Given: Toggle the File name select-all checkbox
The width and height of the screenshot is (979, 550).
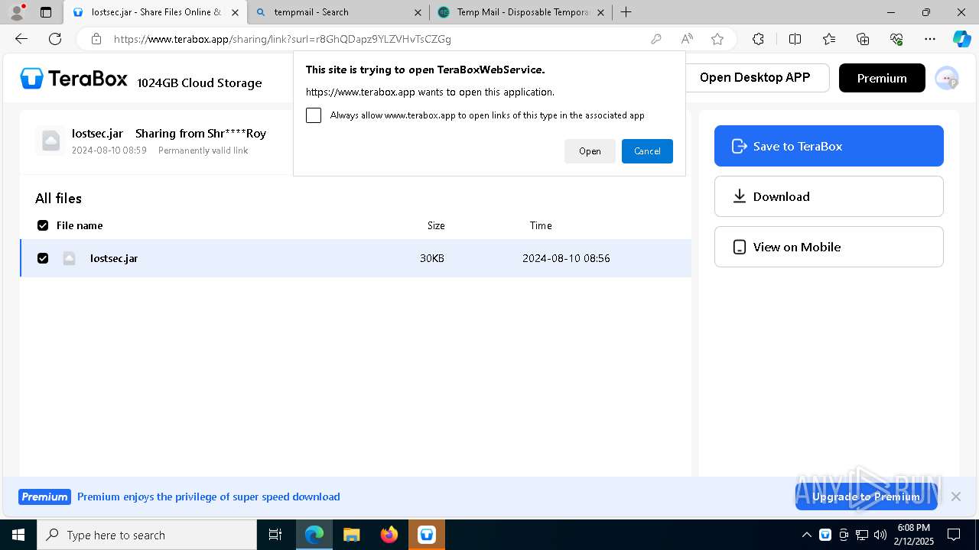Looking at the screenshot, I should click(x=43, y=225).
